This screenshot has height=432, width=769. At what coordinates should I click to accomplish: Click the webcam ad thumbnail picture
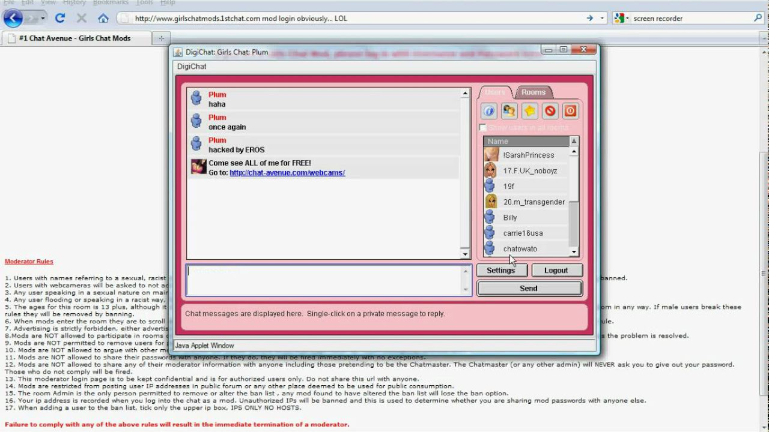click(x=198, y=167)
